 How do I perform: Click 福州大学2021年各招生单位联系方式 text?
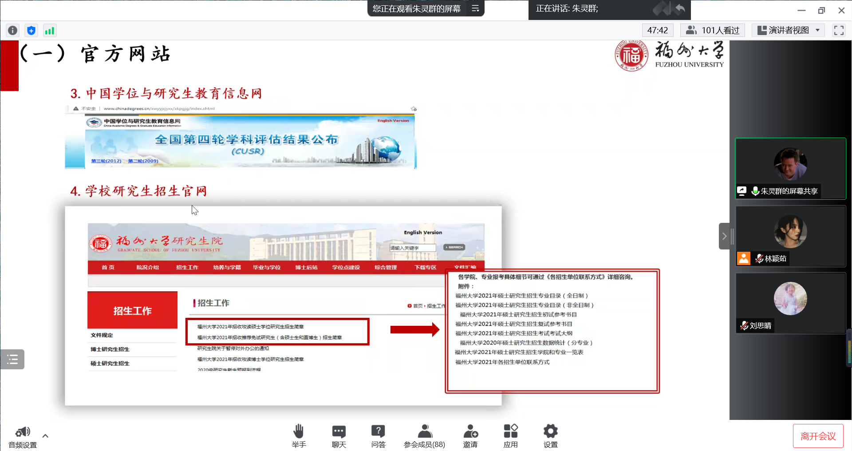point(502,362)
